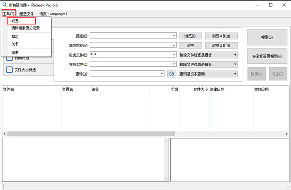The width and height of the screenshot is (291, 190).
Task: Click the blue help icon beside the query field
Action: tap(172, 74)
